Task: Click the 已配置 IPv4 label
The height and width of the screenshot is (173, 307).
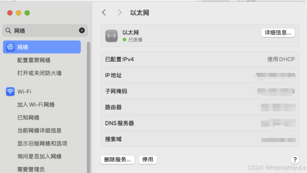Action: coord(119,59)
